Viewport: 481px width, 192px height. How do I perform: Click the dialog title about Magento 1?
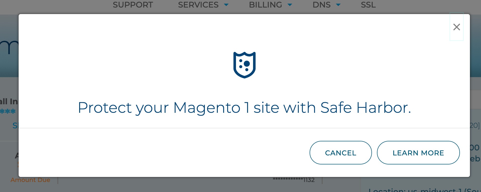point(245,107)
